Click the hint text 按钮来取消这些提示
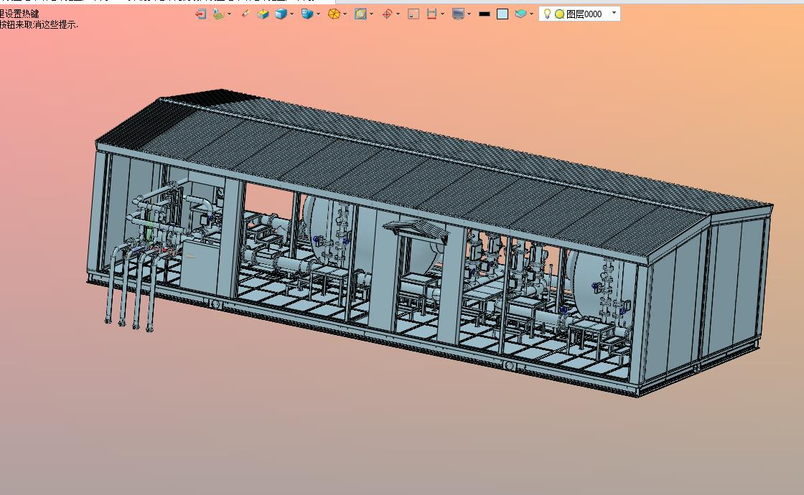This screenshot has width=804, height=495. pyautogui.click(x=39, y=24)
